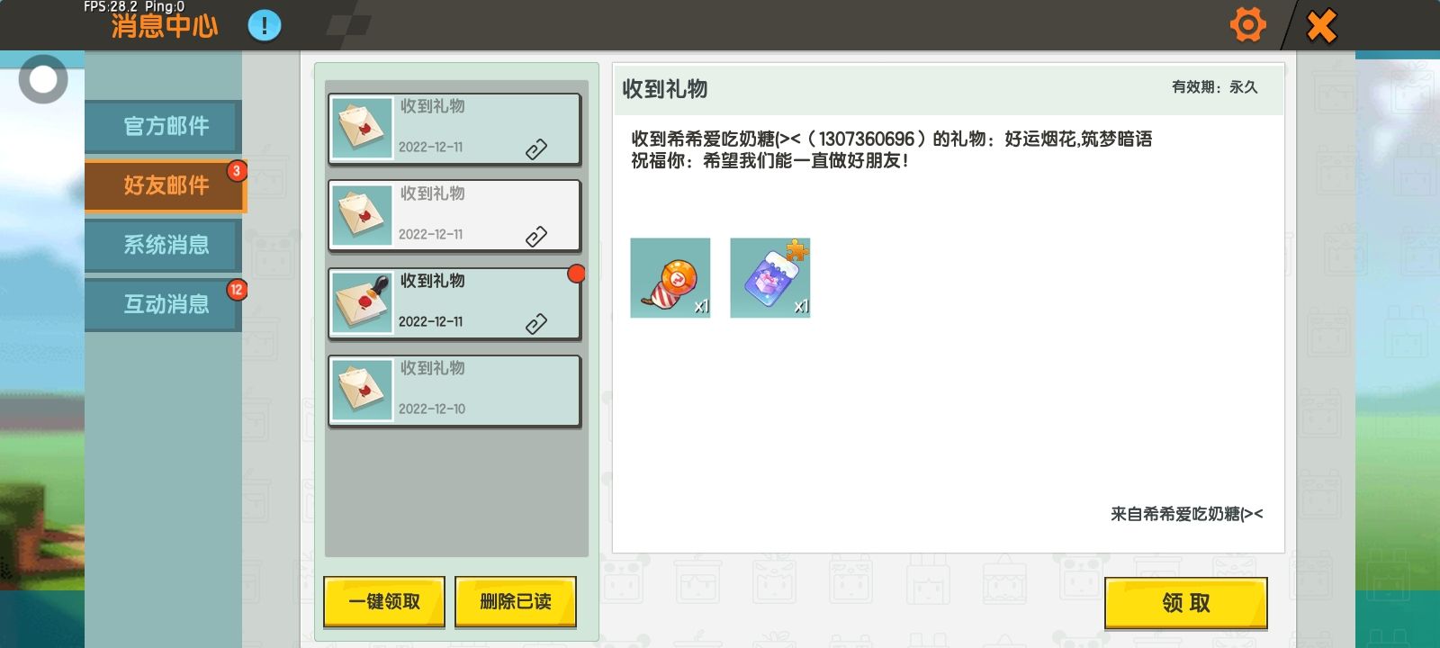
Task: Click the 一键领取 button
Action: (x=384, y=601)
